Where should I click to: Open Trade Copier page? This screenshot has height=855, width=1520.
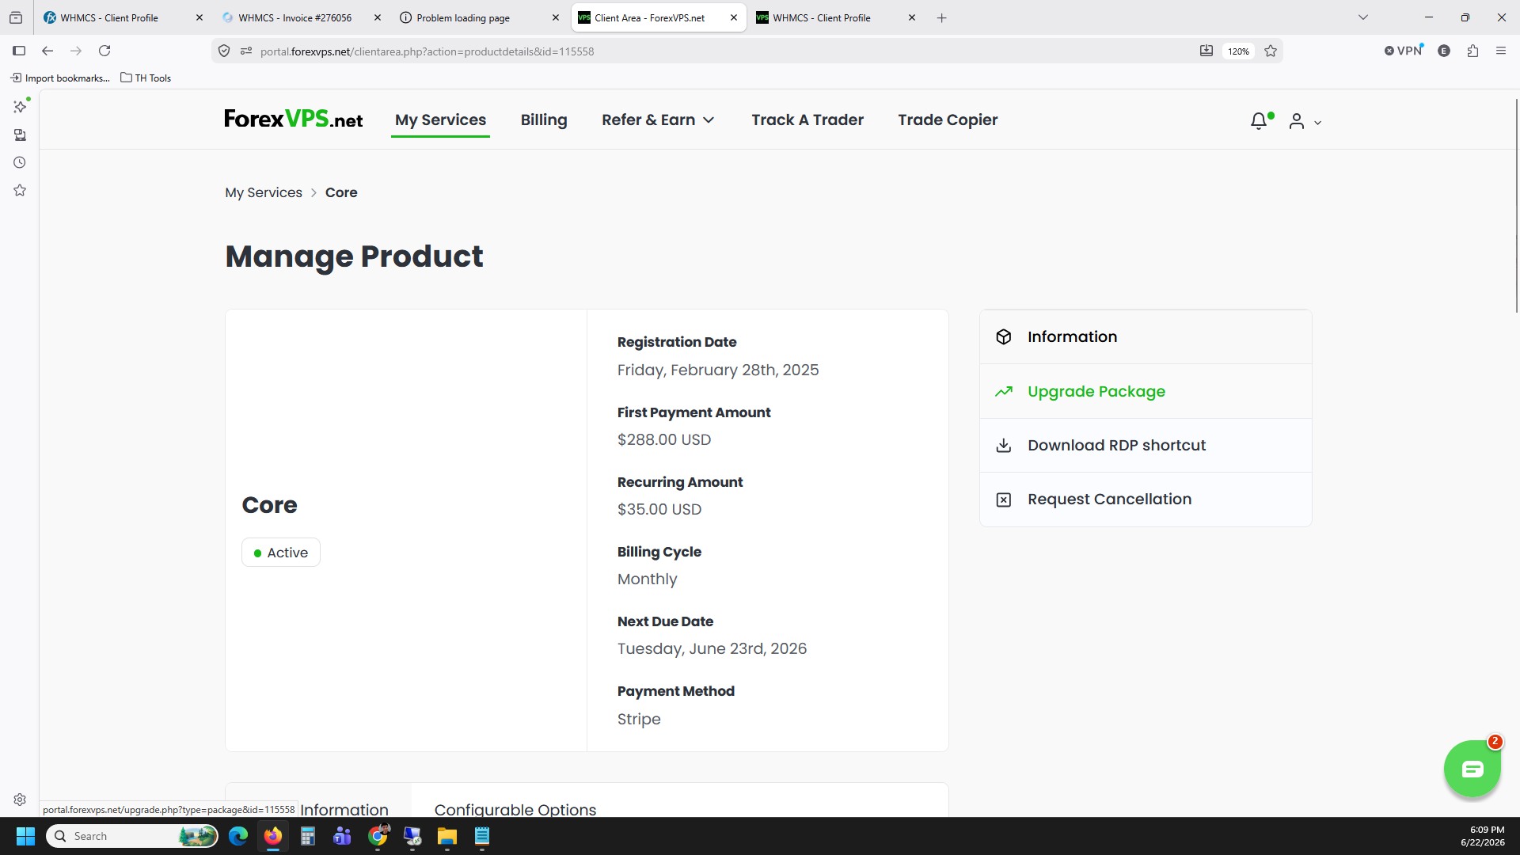(948, 120)
